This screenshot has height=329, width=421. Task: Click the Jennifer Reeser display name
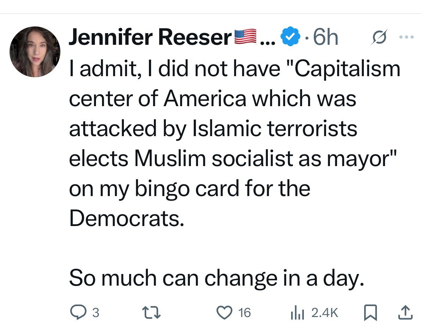(149, 38)
